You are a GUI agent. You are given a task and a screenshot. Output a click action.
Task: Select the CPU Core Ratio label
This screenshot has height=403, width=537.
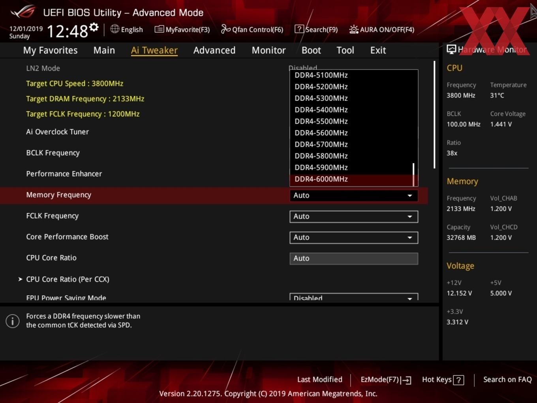[51, 258]
